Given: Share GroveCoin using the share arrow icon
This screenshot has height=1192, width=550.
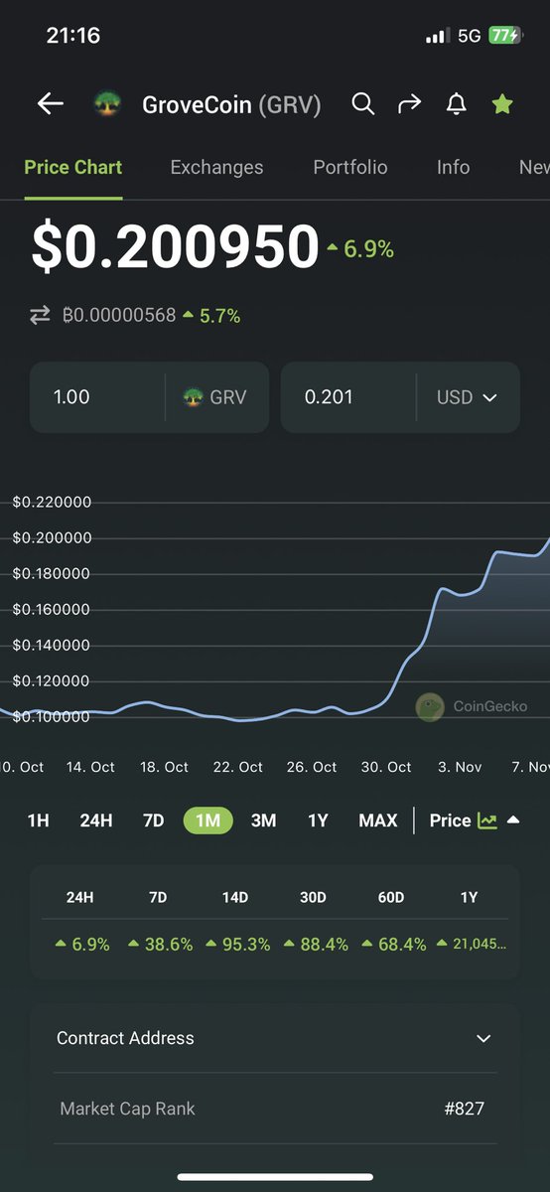Looking at the screenshot, I should coord(409,103).
